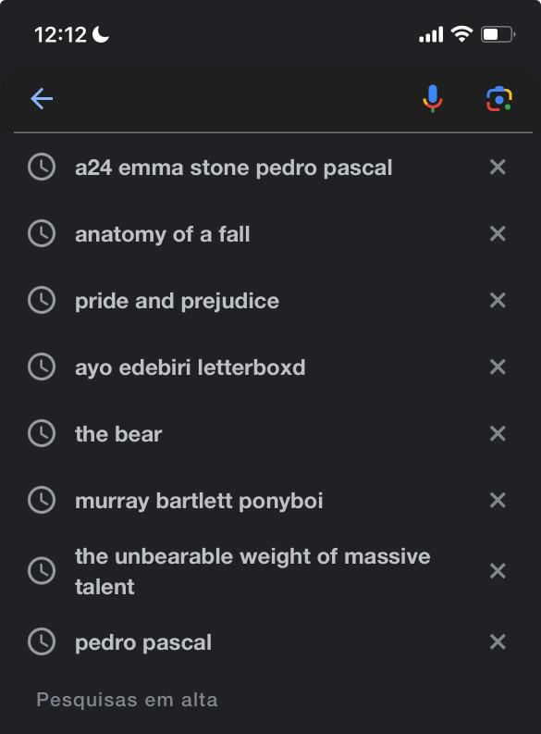Open Google Lens camera search
The height and width of the screenshot is (734, 541).
[498, 99]
